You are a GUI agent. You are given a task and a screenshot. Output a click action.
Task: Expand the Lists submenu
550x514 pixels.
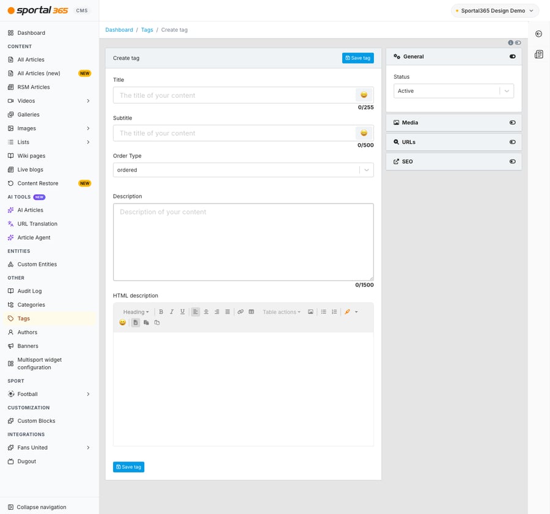point(88,142)
